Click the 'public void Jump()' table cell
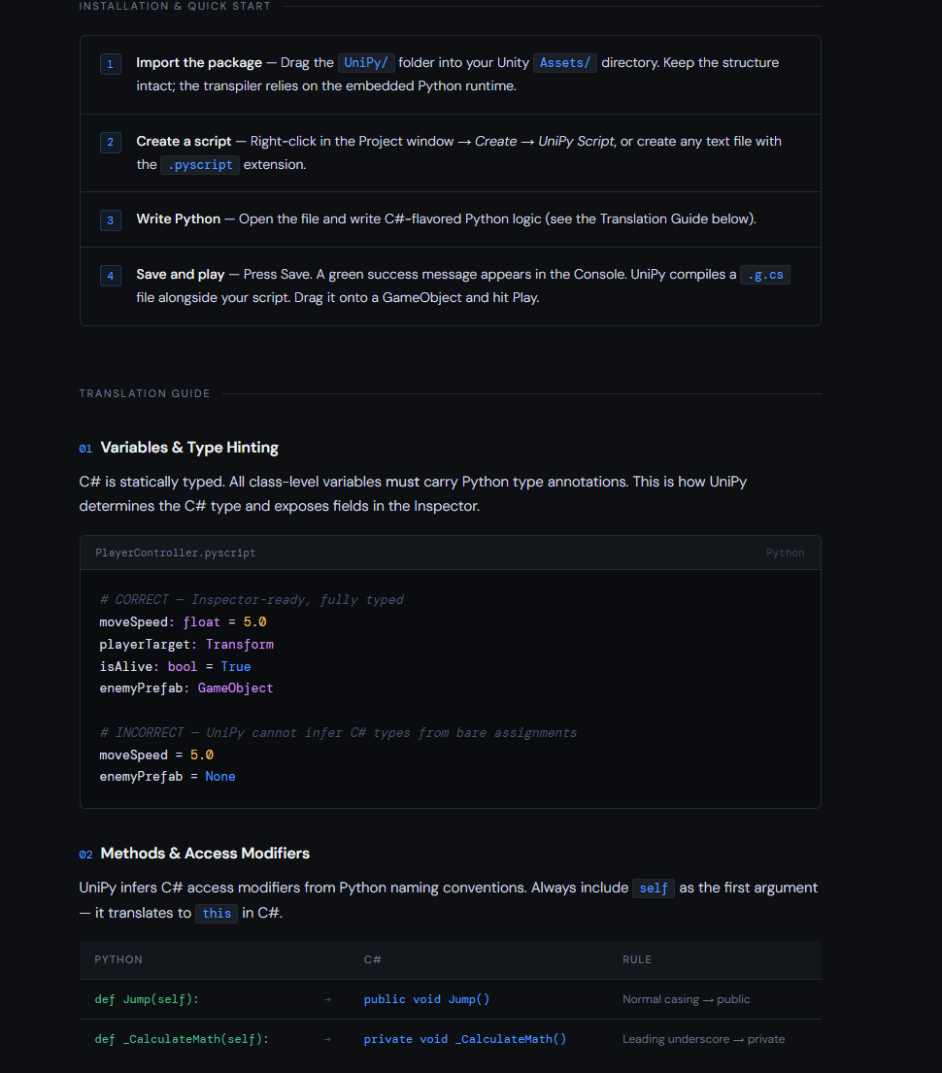Image resolution: width=942 pixels, height=1073 pixels. 426,999
